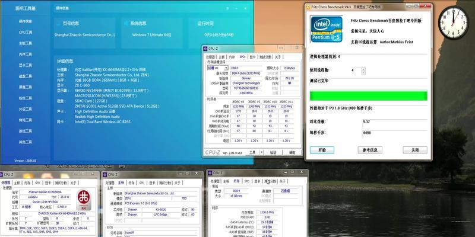Increase thread count with the up stepper arrow
Image resolution: width=475 pixels, height=237 pixels.
[363, 69]
